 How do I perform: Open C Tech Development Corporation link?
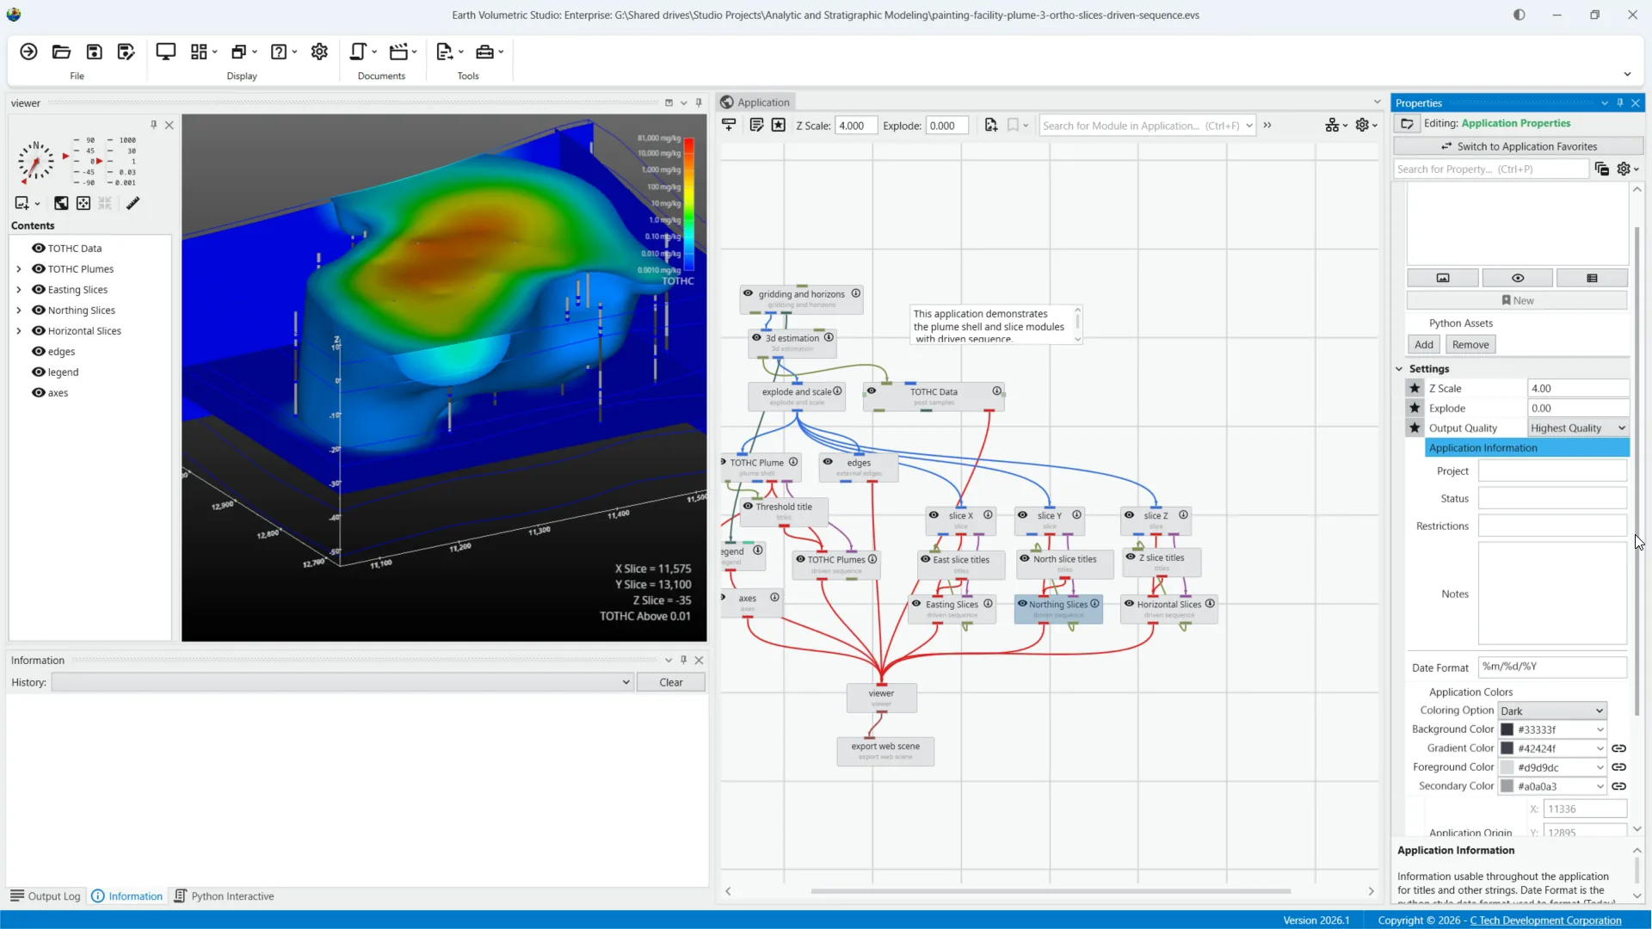pos(1545,920)
